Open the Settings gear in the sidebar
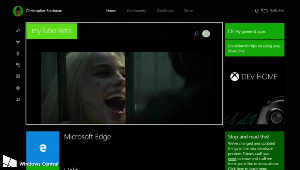The image size is (300, 170). click(18, 88)
